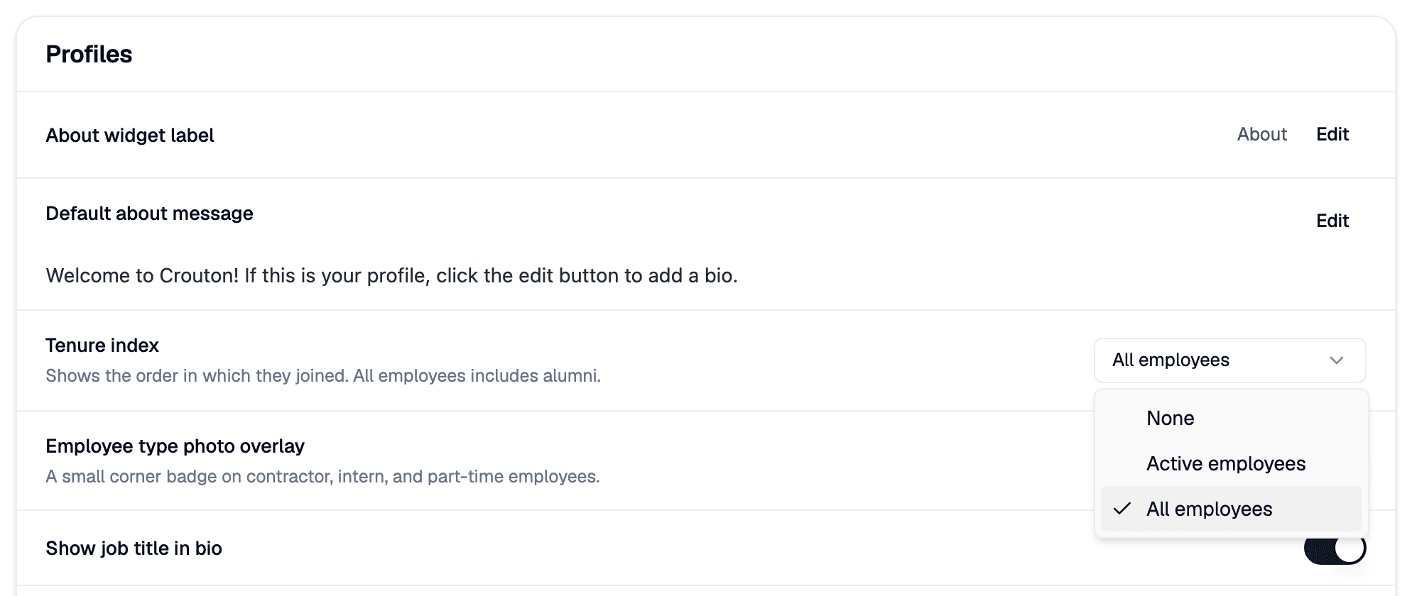Screen dimensions: 1412x596
Task: Click the Profiles heading
Action: point(89,54)
